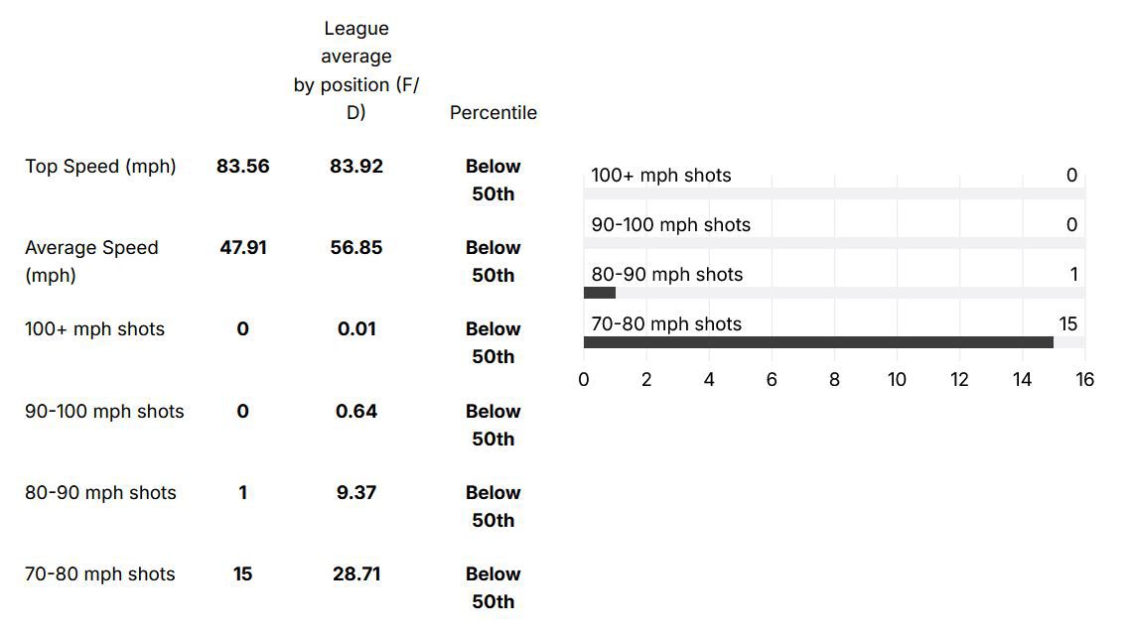This screenshot has height=632, width=1133.
Task: Click the Percentile column header
Action: (493, 113)
